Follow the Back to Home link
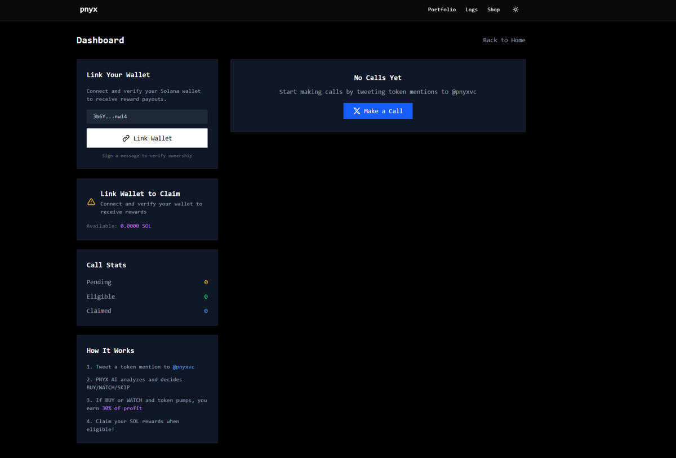This screenshot has width=676, height=458. coord(504,40)
